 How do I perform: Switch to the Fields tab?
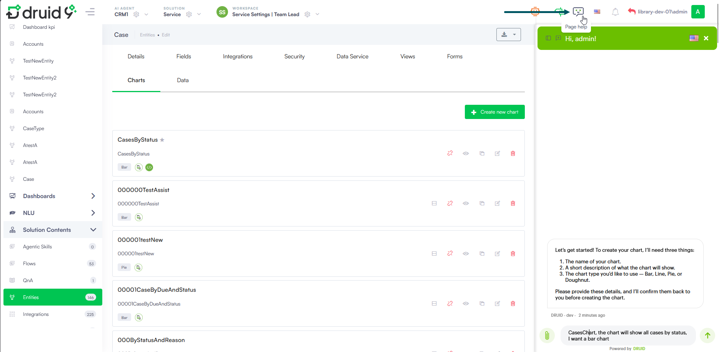coord(184,56)
